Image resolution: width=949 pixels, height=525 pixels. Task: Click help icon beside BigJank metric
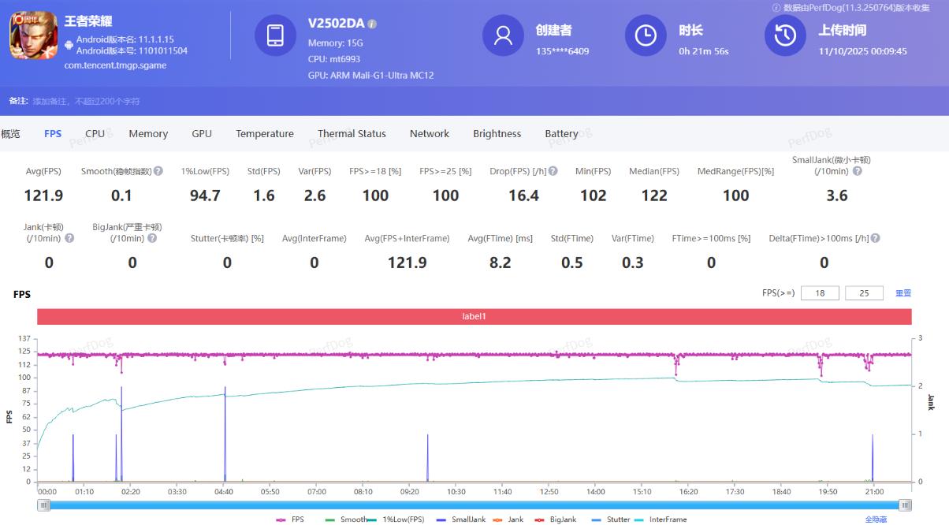pyautogui.click(x=152, y=238)
